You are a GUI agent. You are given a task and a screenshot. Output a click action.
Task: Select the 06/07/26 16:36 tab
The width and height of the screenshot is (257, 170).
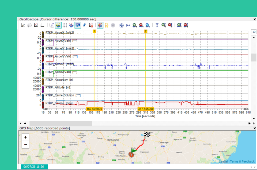coord(35,167)
